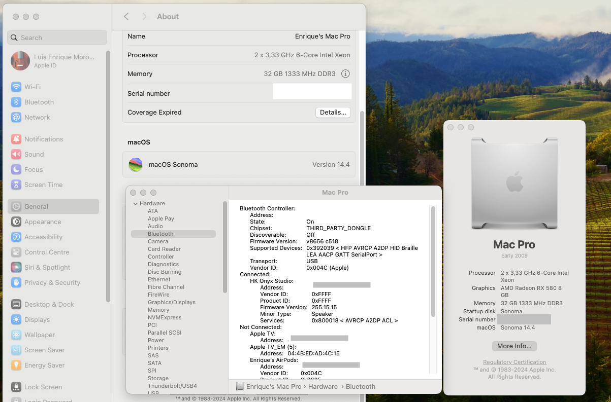Open Bluetooth icon in System Settings sidebar
The width and height of the screenshot is (611, 402).
16,102
